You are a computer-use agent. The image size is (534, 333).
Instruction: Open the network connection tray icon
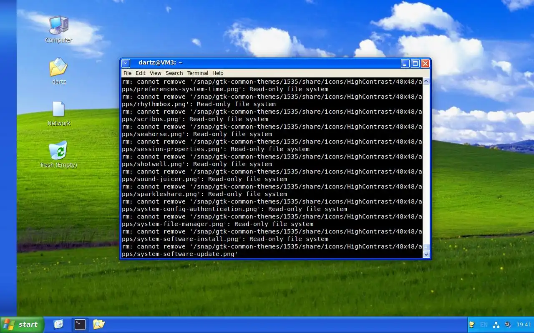(496, 325)
